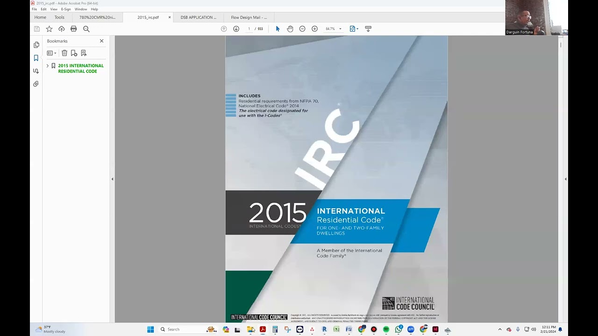The width and height of the screenshot is (598, 336).
Task: Click the page number input field
Action: coord(249,29)
